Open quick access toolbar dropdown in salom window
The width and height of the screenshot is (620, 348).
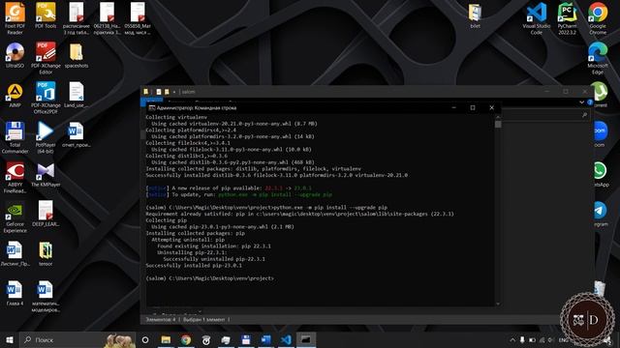[174, 92]
